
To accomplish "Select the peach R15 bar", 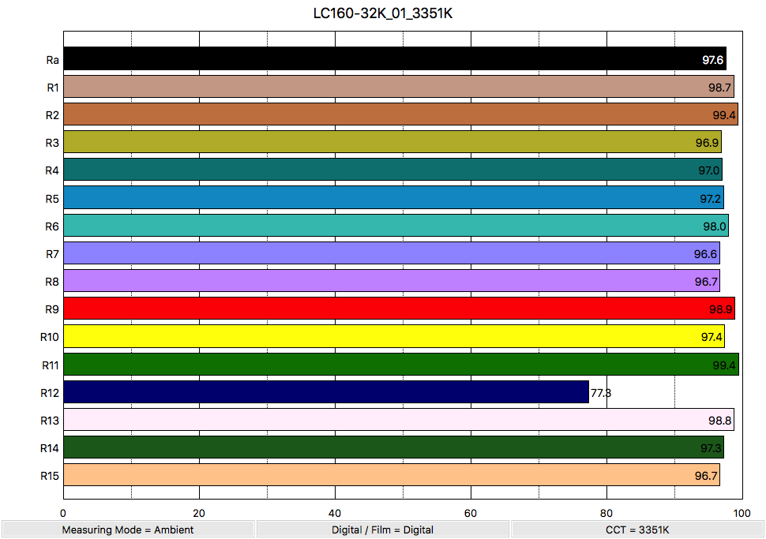I will 391,475.
